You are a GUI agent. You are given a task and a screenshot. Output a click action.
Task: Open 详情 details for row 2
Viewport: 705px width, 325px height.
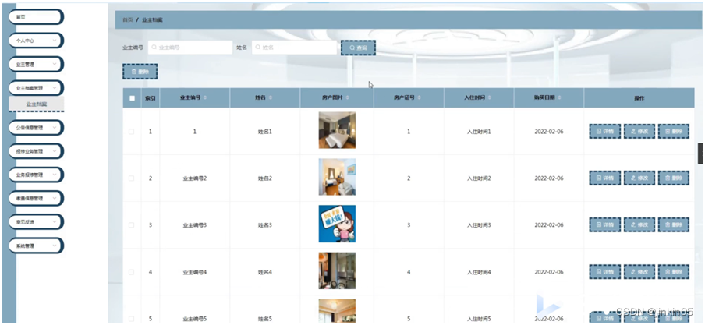tap(604, 178)
